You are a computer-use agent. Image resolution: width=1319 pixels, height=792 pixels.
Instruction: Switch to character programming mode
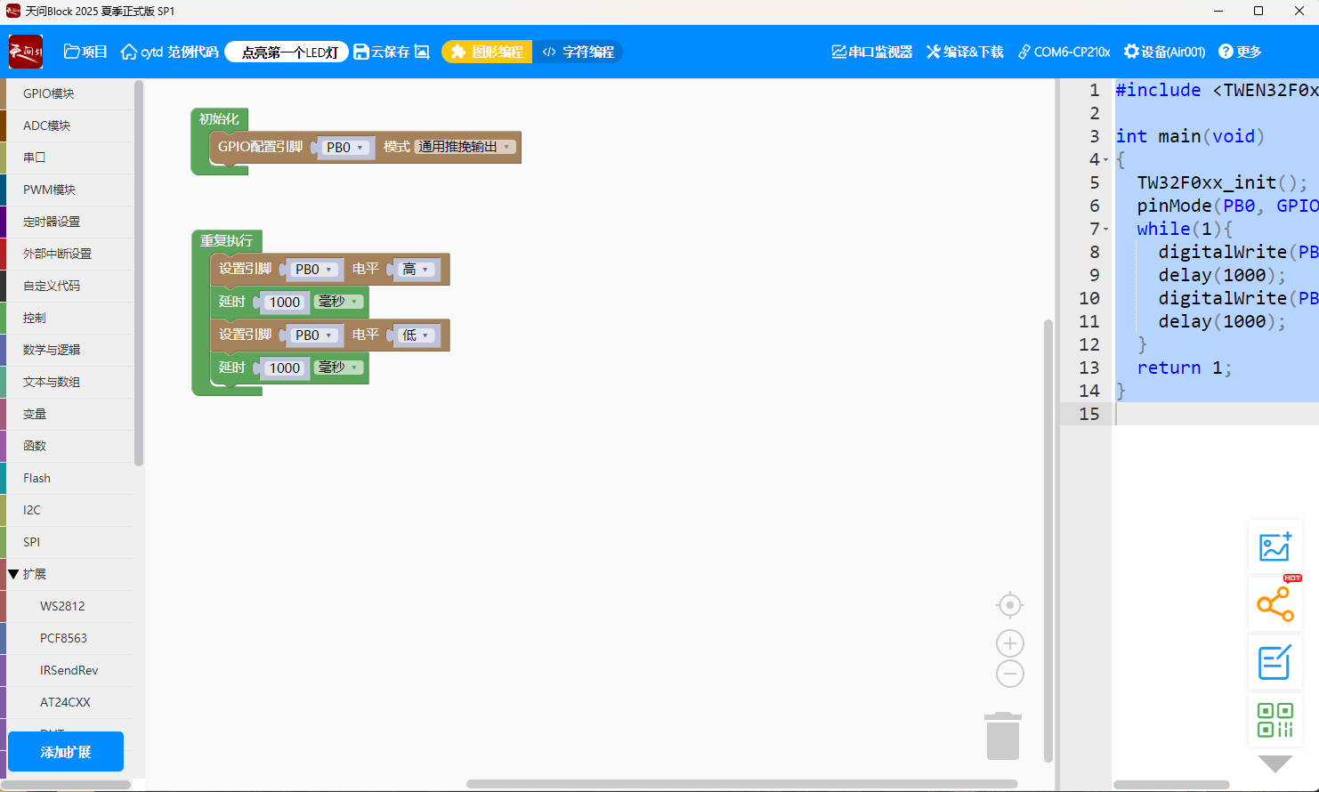pyautogui.click(x=579, y=52)
